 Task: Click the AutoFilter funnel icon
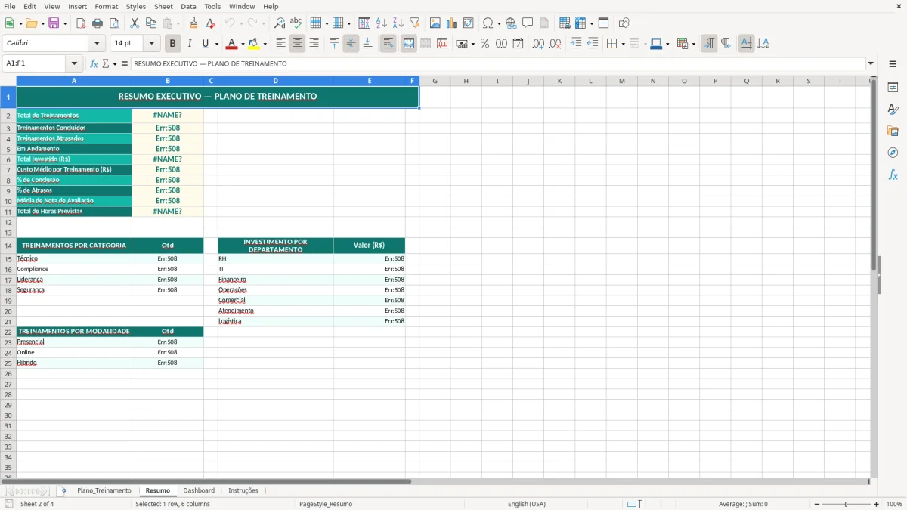coord(415,23)
